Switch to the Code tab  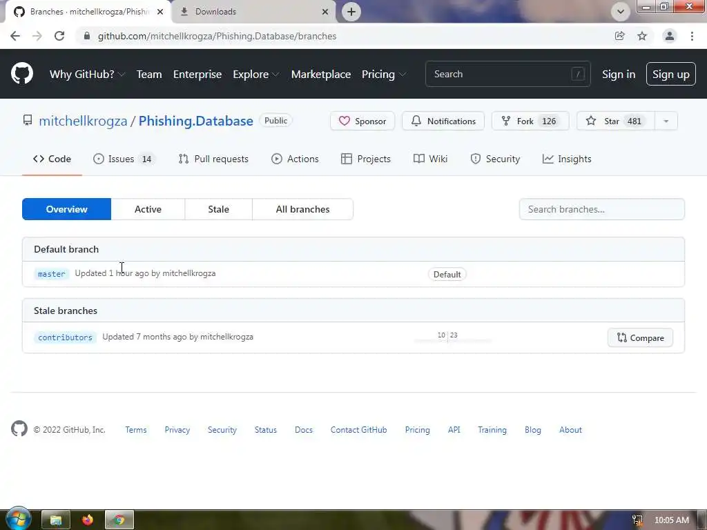(52, 159)
